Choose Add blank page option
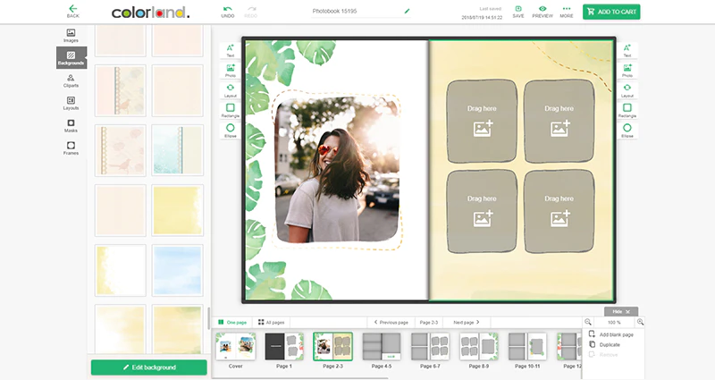The image size is (715, 380). (x=611, y=334)
